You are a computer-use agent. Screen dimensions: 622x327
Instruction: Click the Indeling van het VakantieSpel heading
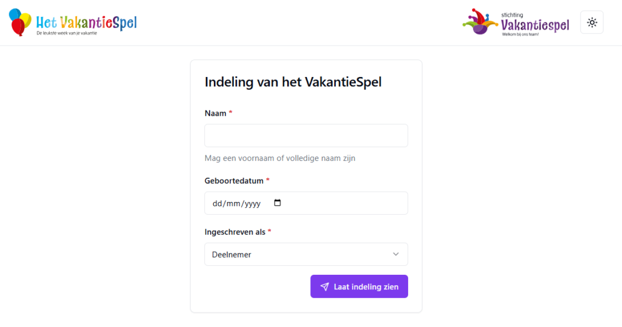pyautogui.click(x=293, y=82)
